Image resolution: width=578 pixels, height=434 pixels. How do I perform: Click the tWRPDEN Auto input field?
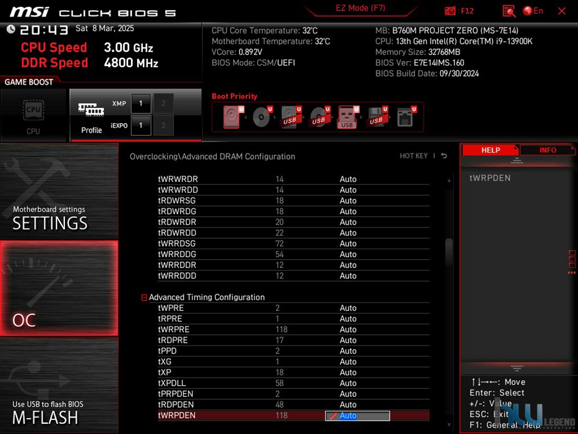point(357,416)
